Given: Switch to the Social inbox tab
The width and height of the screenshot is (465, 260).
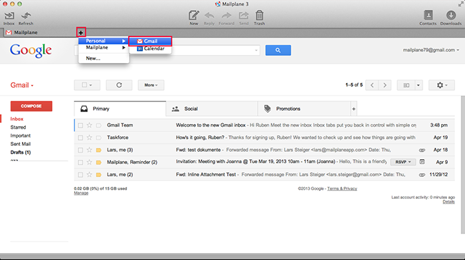Looking at the screenshot, I should 212,109.
